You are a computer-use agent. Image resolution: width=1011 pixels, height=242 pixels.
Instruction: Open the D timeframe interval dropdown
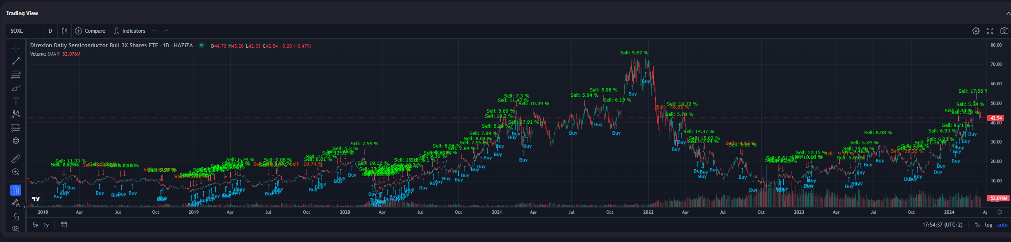[50, 31]
